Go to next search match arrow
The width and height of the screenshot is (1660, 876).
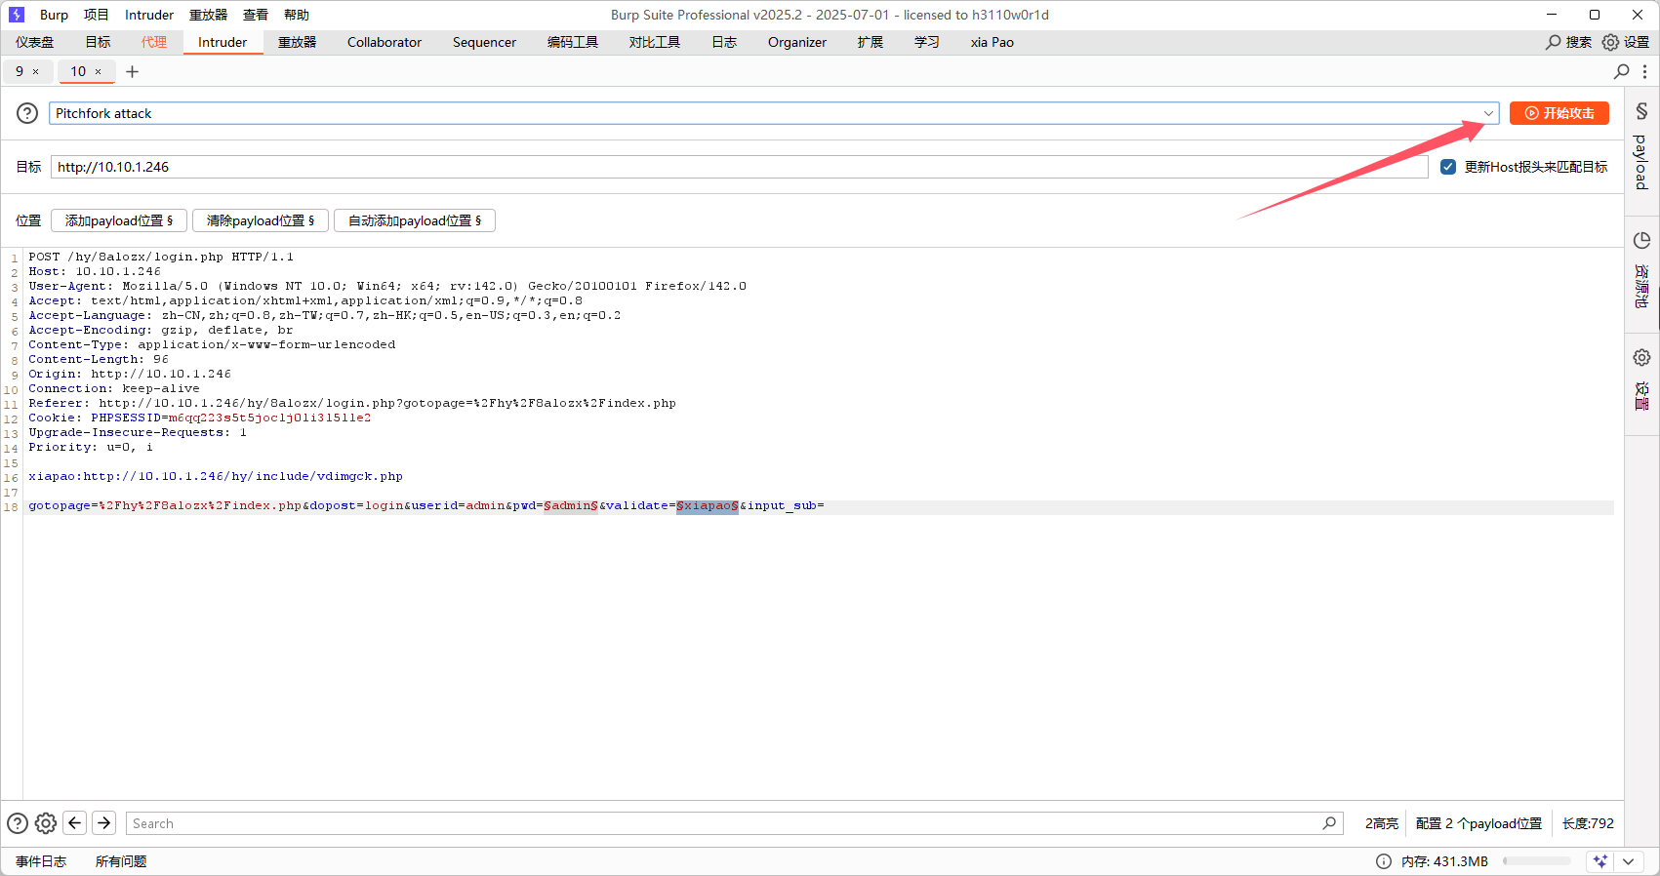click(104, 822)
